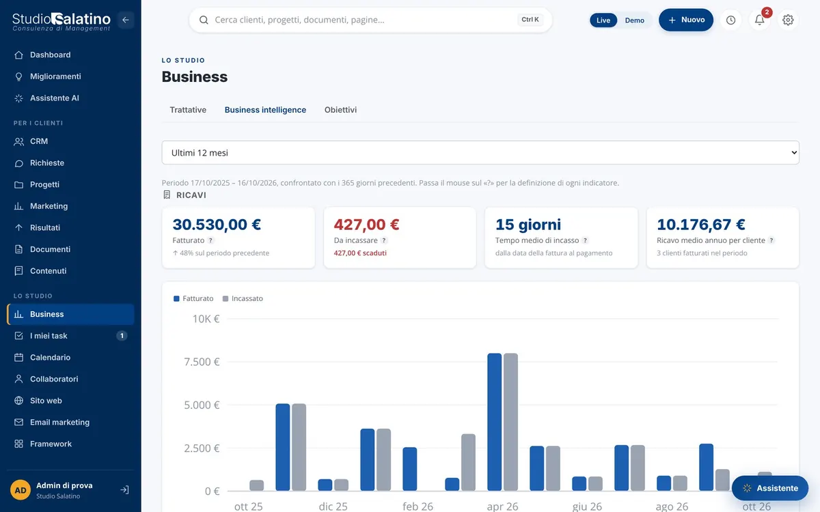
Task: Click the Marketing chart icon
Action: click(18, 206)
